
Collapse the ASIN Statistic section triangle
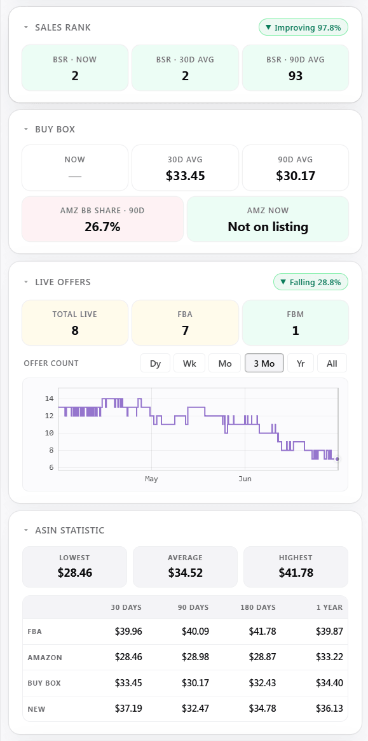tap(26, 530)
